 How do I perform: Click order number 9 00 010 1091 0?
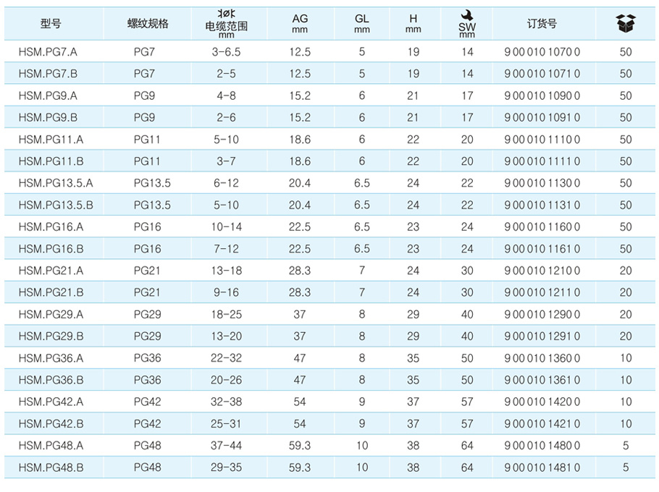[542, 117]
